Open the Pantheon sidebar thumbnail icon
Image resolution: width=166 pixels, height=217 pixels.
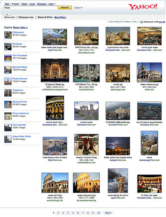pos(8,46)
